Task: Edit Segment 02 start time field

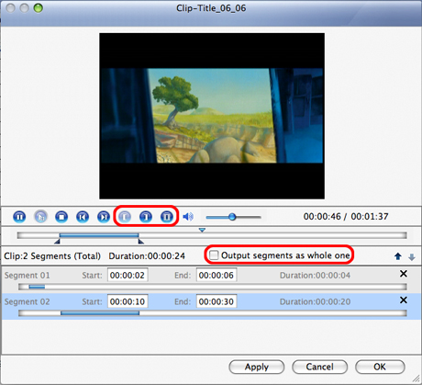Action: point(128,301)
